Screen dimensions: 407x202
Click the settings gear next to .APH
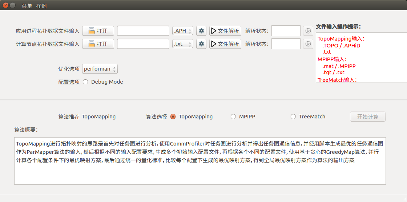[201, 31]
